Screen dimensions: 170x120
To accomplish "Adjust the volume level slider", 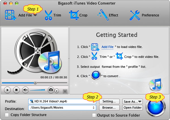I will point(37,90).
